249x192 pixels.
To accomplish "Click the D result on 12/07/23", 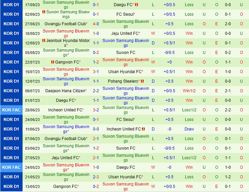I will 153,81.
